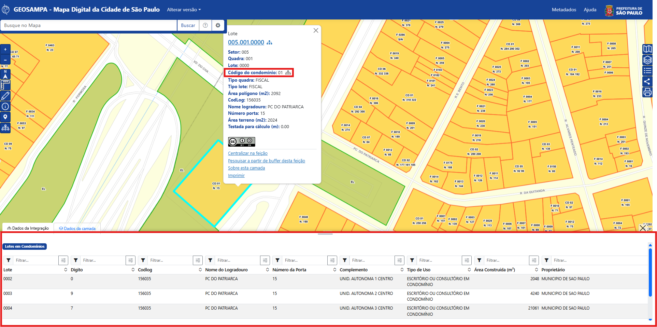The width and height of the screenshot is (657, 327).
Task: Close the Lote information popup
Action: pyautogui.click(x=316, y=30)
